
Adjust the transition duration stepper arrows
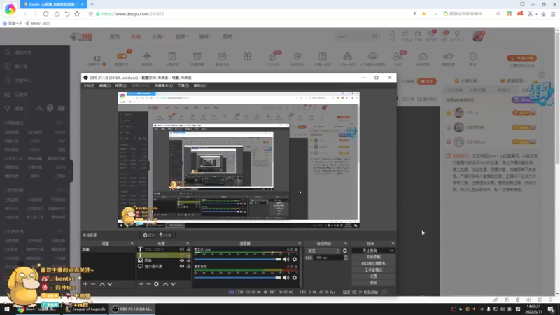click(346, 258)
